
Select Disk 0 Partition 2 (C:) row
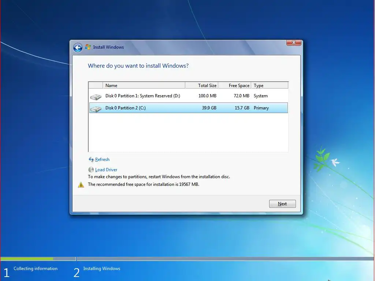tap(189, 108)
